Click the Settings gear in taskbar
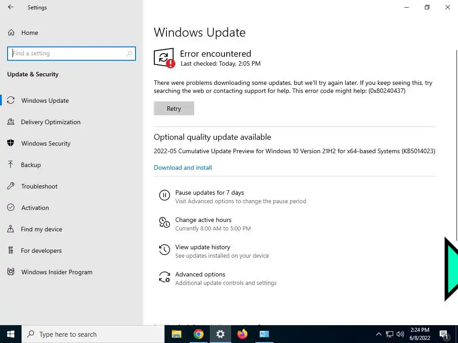Viewport: 458px width, 343px height. 220,334
